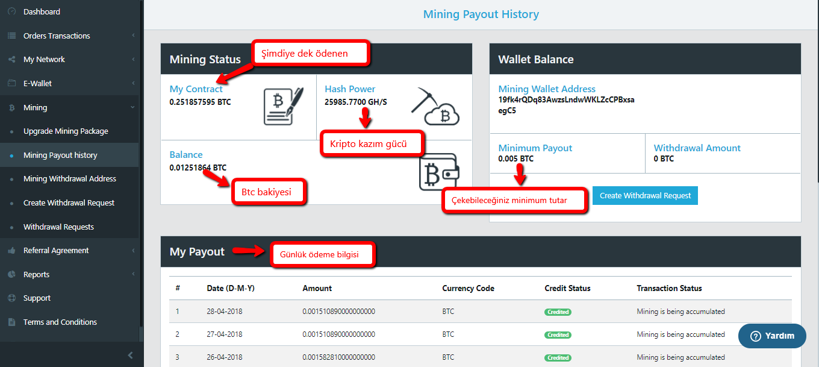The image size is (819, 367).
Task: Open Mining Withdrawal Address menu item
Action: pos(69,179)
